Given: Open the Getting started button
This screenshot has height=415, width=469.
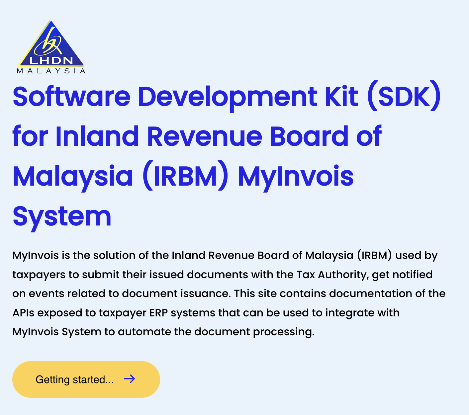Looking at the screenshot, I should click(86, 379).
